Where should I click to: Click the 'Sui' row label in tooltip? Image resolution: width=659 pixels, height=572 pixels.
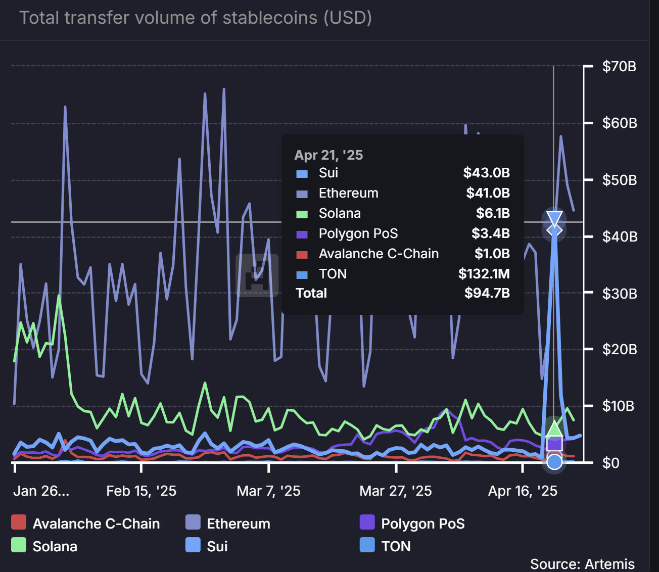(328, 173)
